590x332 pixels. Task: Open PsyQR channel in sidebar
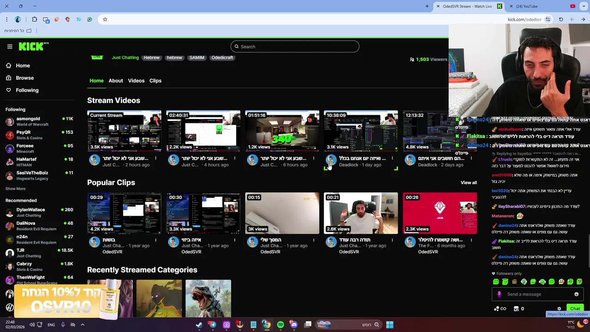tap(39, 135)
